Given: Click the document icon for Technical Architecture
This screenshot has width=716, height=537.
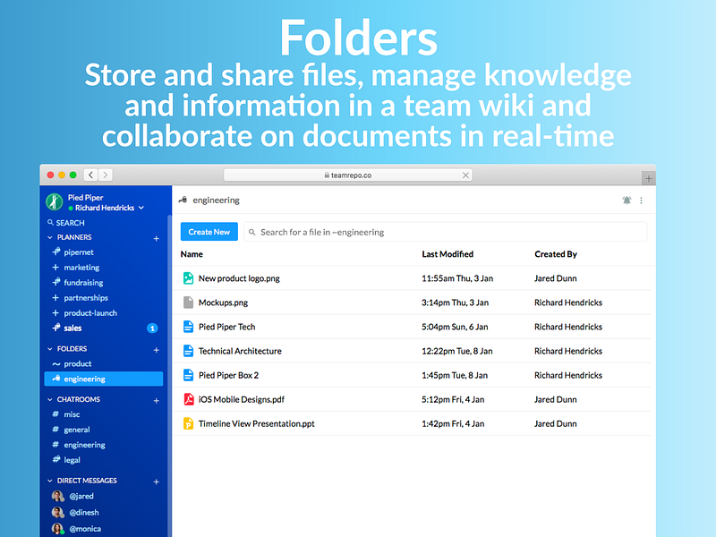Looking at the screenshot, I should [x=188, y=351].
